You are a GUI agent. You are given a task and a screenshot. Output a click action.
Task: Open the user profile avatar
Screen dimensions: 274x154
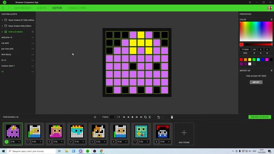pos(270,8)
